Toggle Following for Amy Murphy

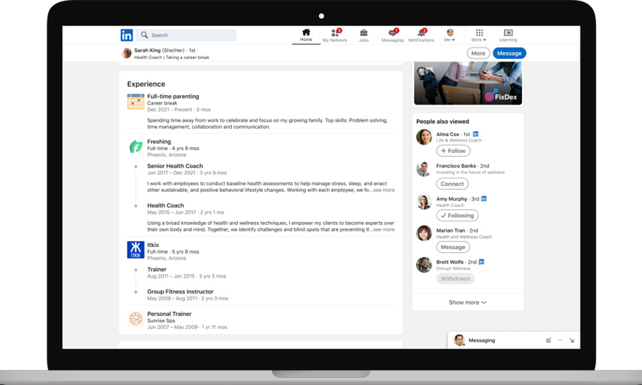coord(457,215)
